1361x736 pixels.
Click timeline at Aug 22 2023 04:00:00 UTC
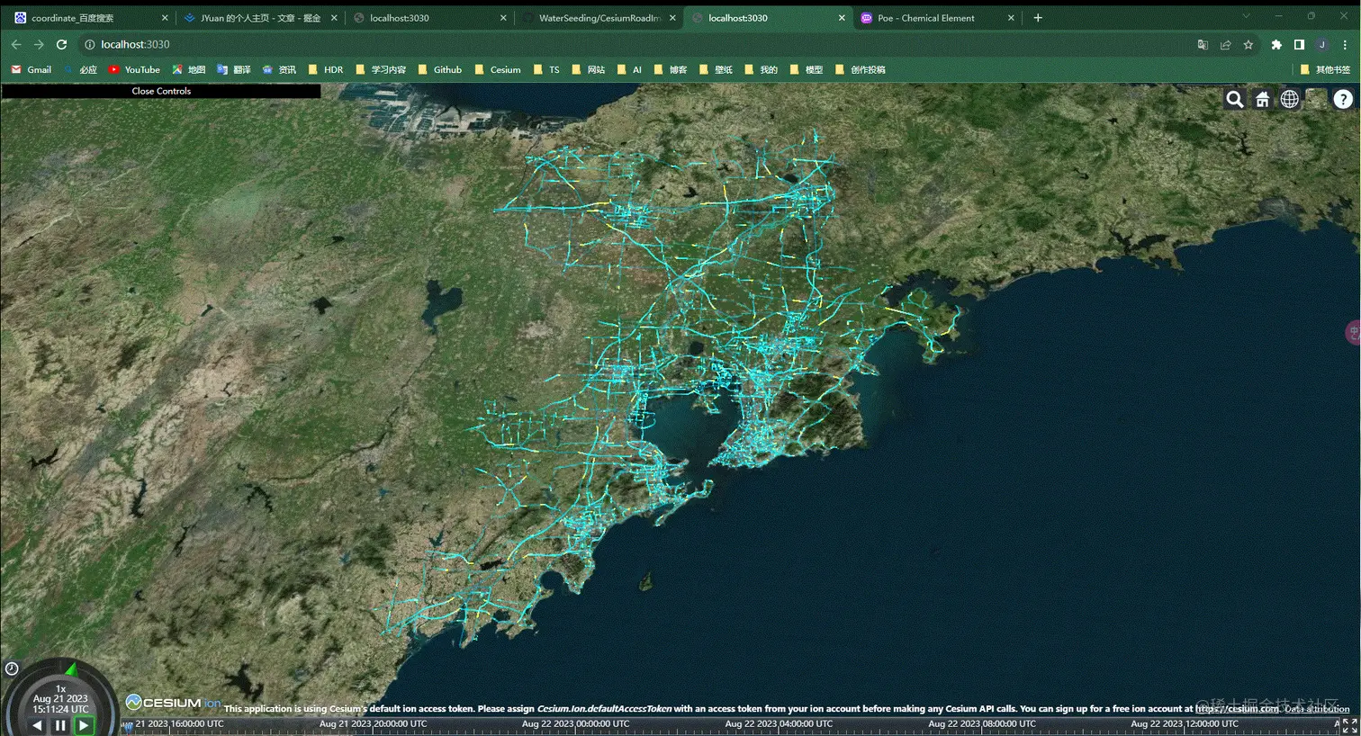pyautogui.click(x=779, y=724)
